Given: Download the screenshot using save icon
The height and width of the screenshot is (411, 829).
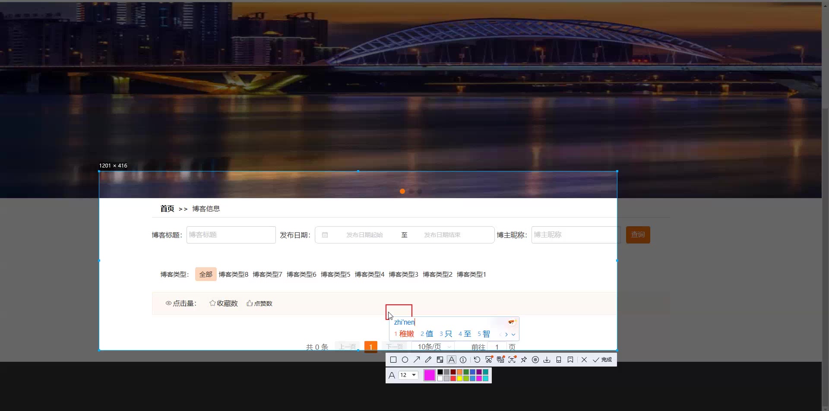Looking at the screenshot, I should point(547,360).
